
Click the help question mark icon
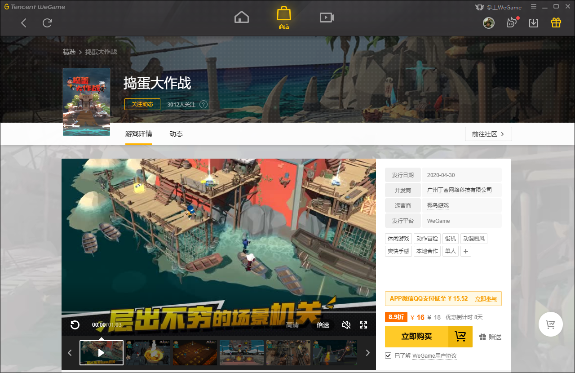pos(203,104)
